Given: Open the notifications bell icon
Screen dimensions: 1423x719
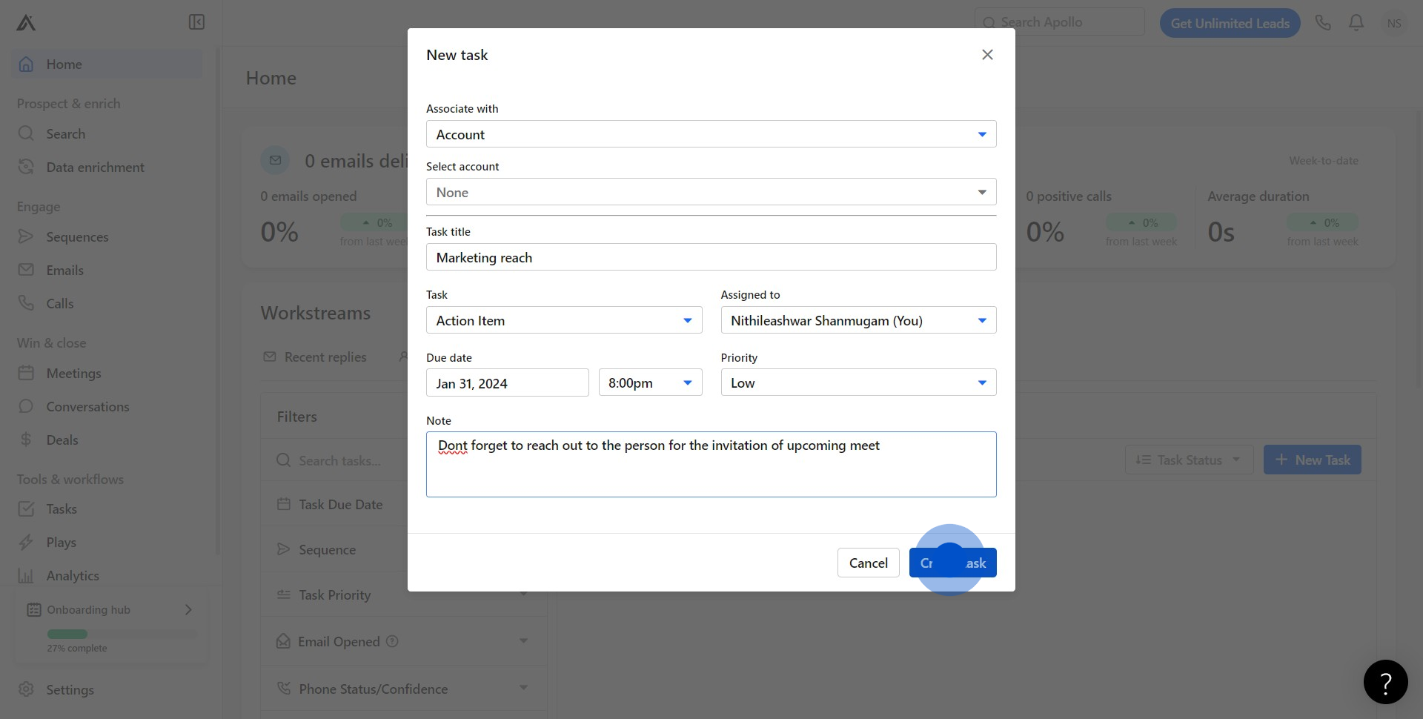Looking at the screenshot, I should click(x=1356, y=23).
